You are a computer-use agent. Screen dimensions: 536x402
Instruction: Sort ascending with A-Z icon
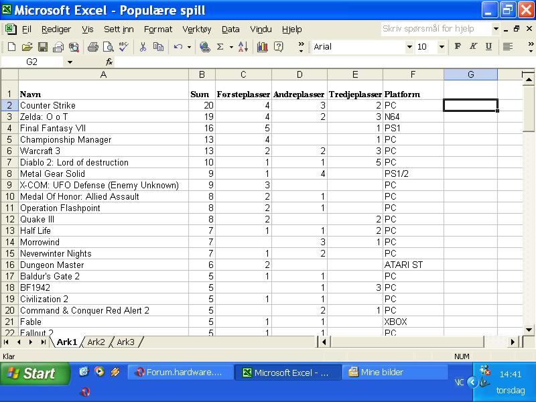click(243, 47)
